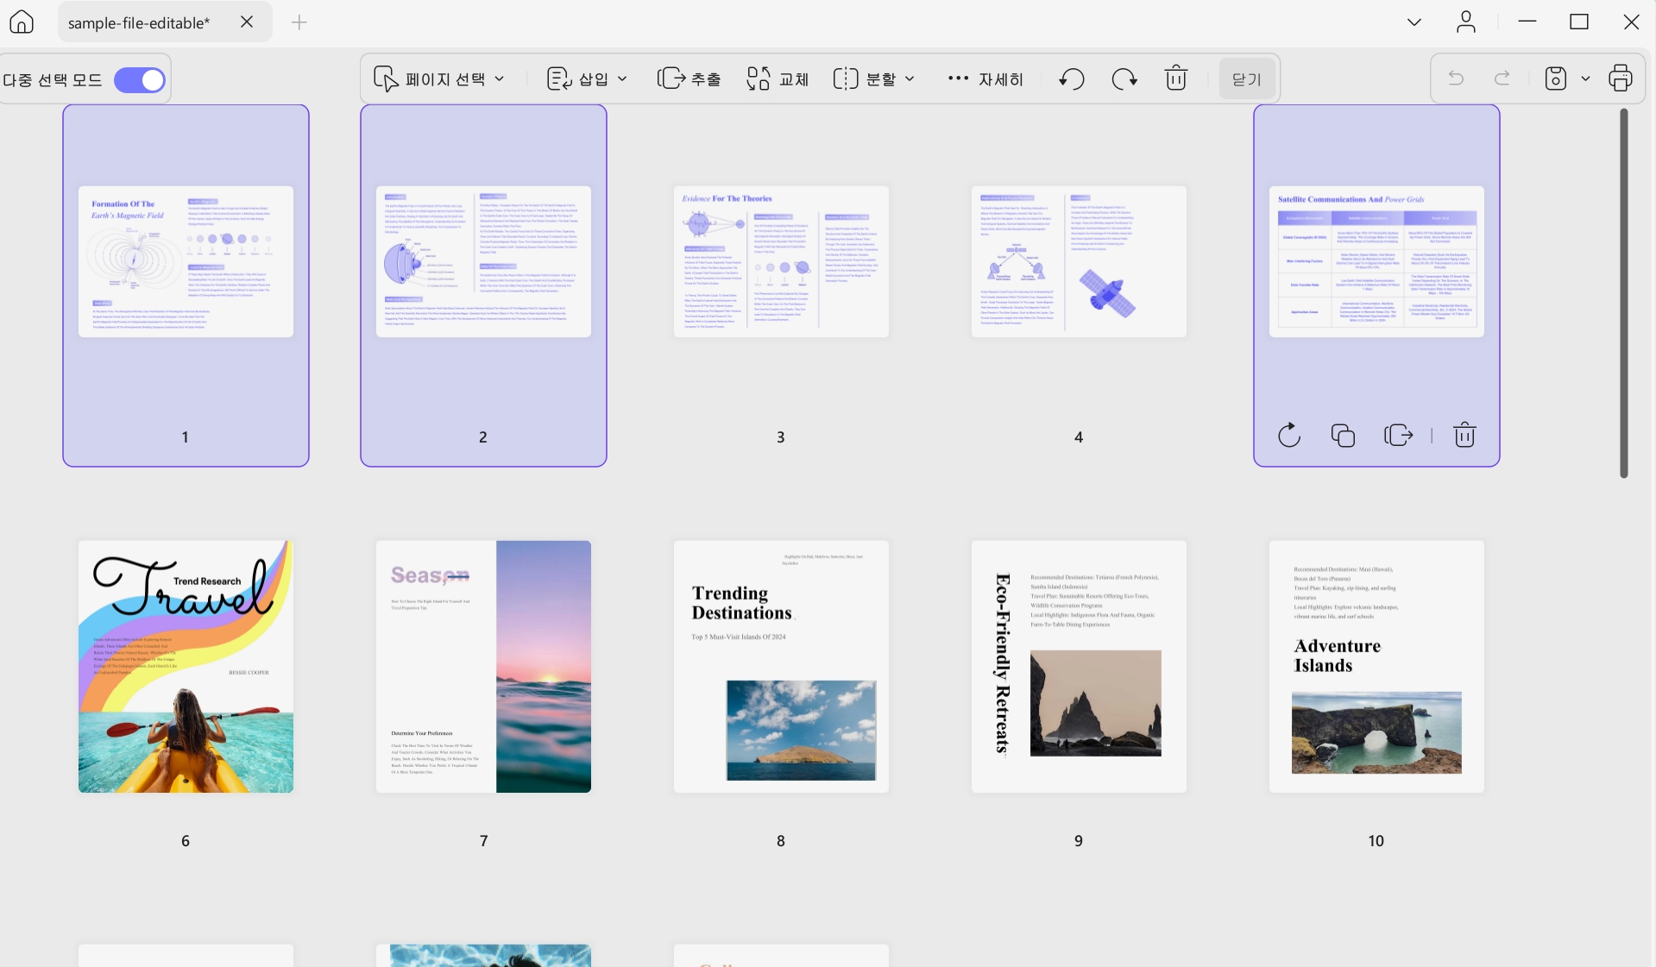1656x967 pixels.
Task: Open the 자세히 more options button
Action: 985,79
